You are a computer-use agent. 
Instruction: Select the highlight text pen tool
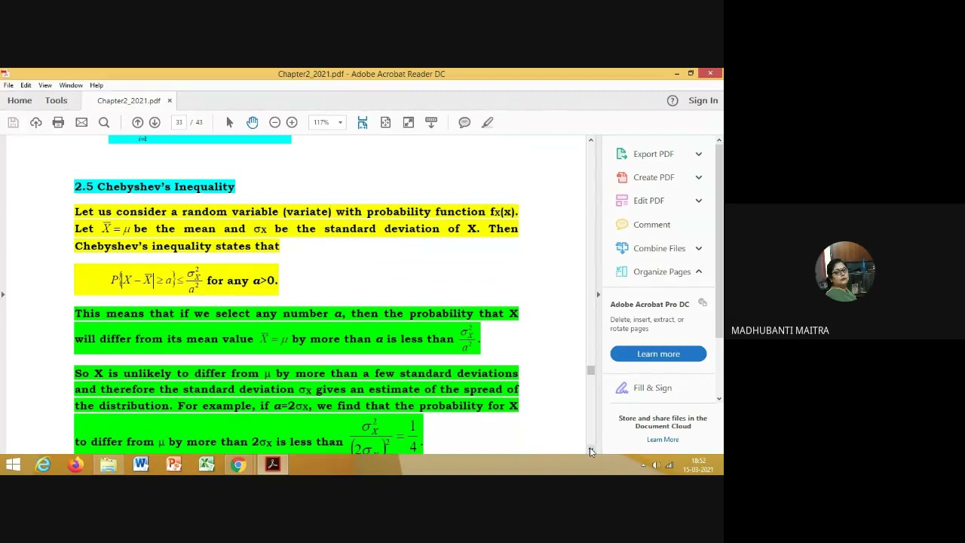click(487, 122)
